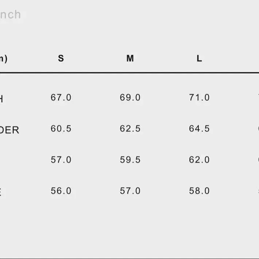Select the L size column header
This screenshot has height=259, width=259.
click(200, 58)
